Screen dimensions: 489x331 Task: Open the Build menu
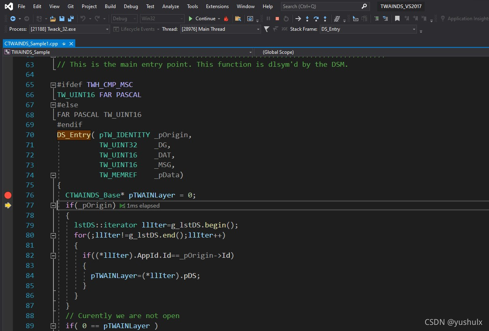pos(110,6)
